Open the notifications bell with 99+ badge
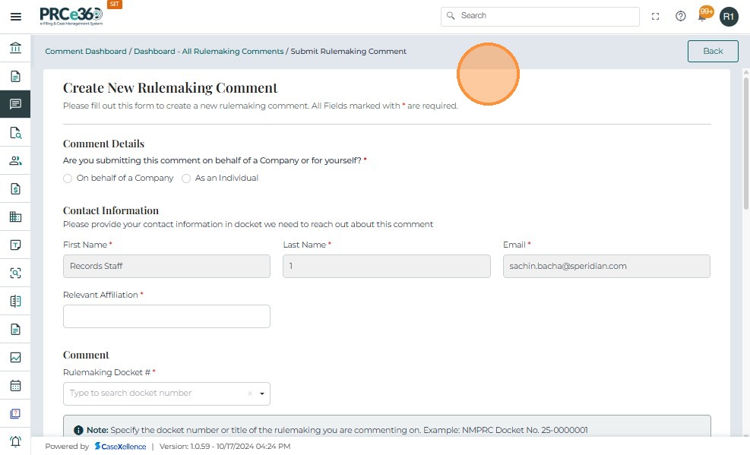 click(704, 15)
